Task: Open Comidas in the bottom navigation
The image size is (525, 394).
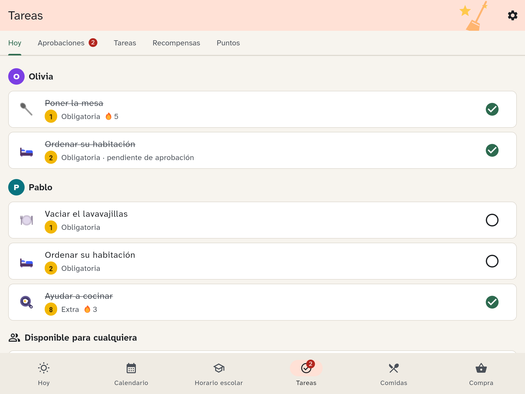Action: (x=394, y=373)
